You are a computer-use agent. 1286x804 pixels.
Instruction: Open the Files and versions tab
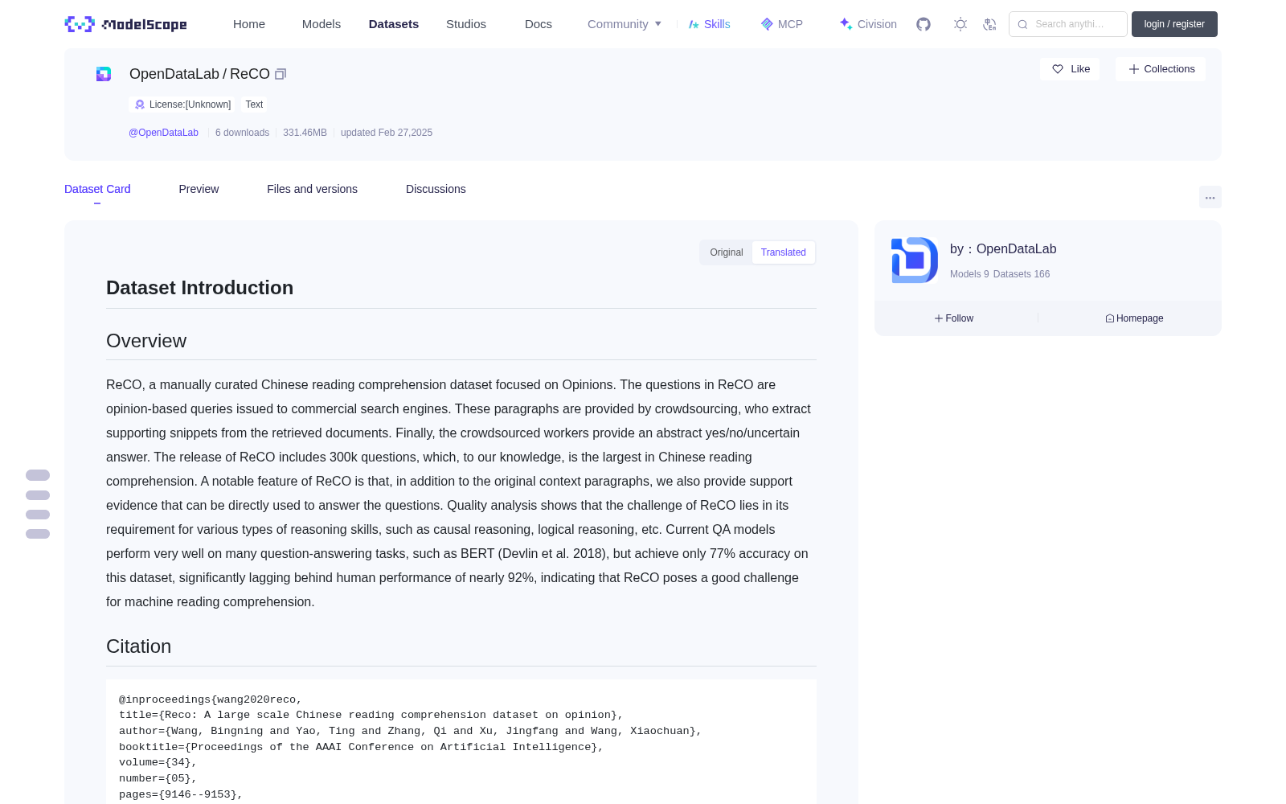[x=312, y=189]
